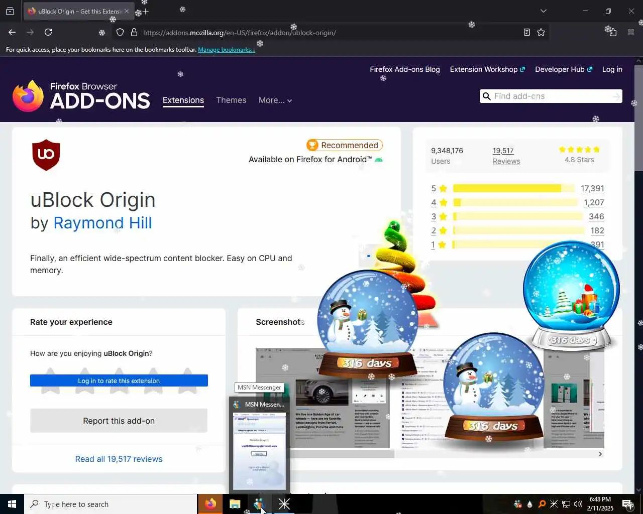
Task: Click the 182 two-star count link
Action: 597,230
